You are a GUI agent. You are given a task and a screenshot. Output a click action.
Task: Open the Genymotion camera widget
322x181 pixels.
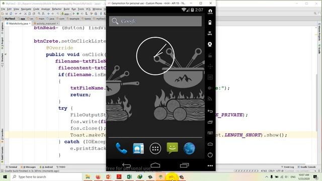(210, 44)
